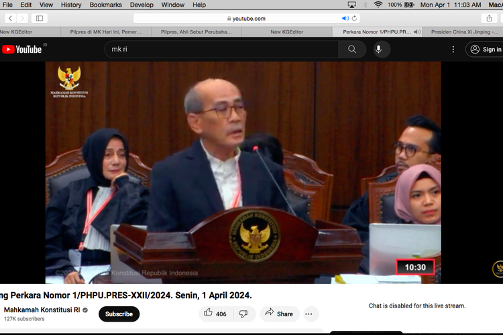Open the Develop menu
Image resolution: width=503 pixels, height=335 pixels.
pyautogui.click(x=141, y=5)
